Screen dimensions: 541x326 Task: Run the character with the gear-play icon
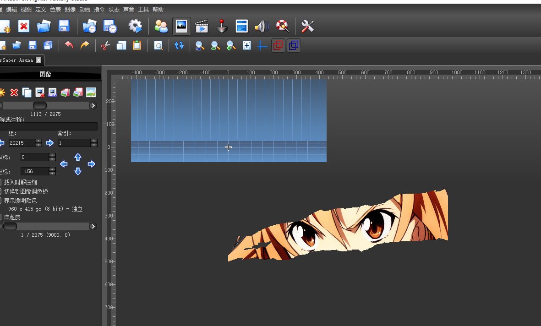(x=135, y=26)
